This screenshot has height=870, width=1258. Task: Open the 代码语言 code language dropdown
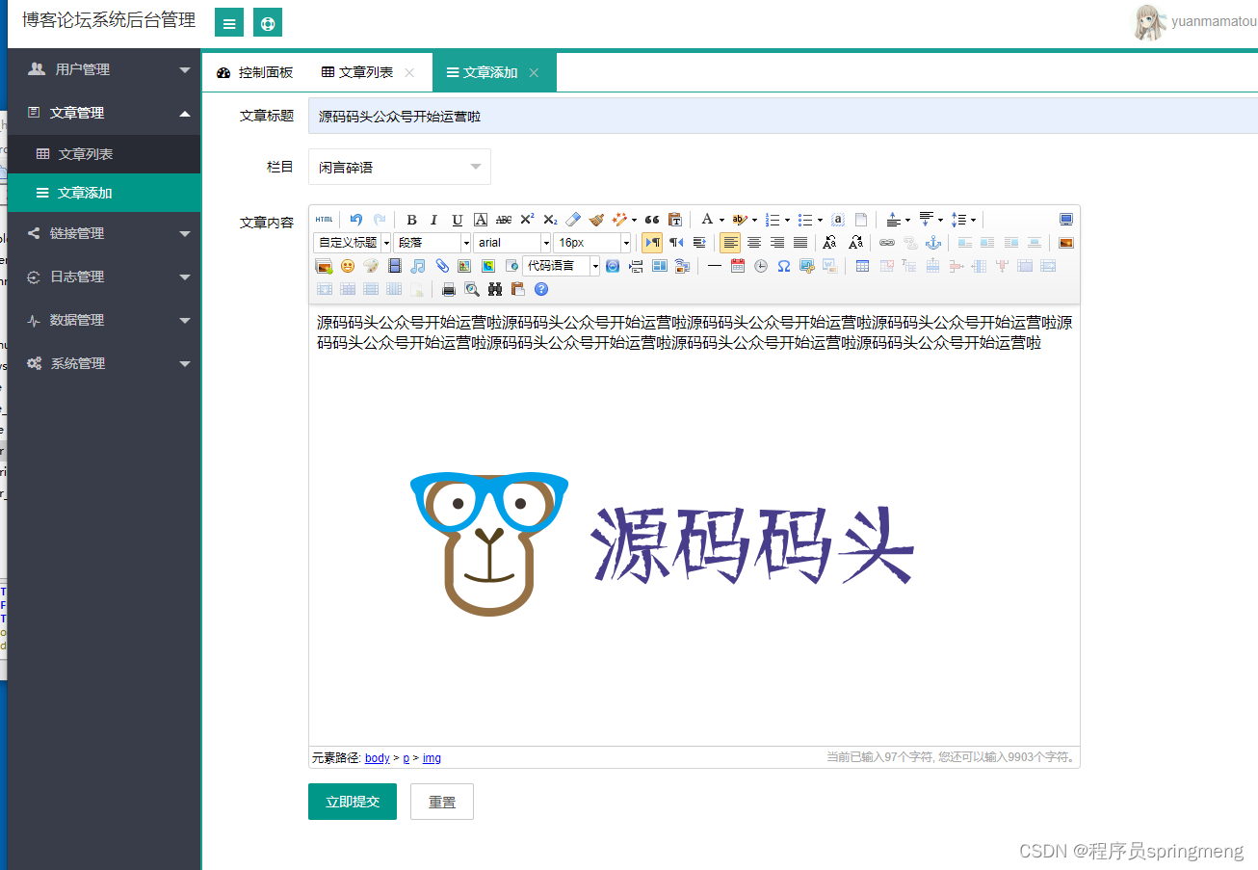point(562,266)
